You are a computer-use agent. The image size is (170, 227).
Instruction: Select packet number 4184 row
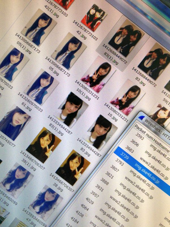tap(75, 220)
